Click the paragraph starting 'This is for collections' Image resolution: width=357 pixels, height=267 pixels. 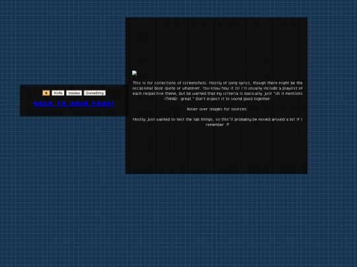pyautogui.click(x=218, y=91)
